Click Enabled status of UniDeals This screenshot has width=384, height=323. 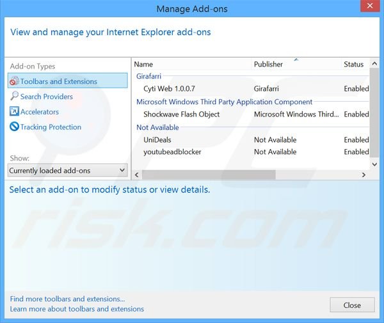tap(356, 139)
